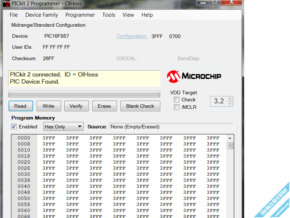Open the View menu

pos(128,15)
